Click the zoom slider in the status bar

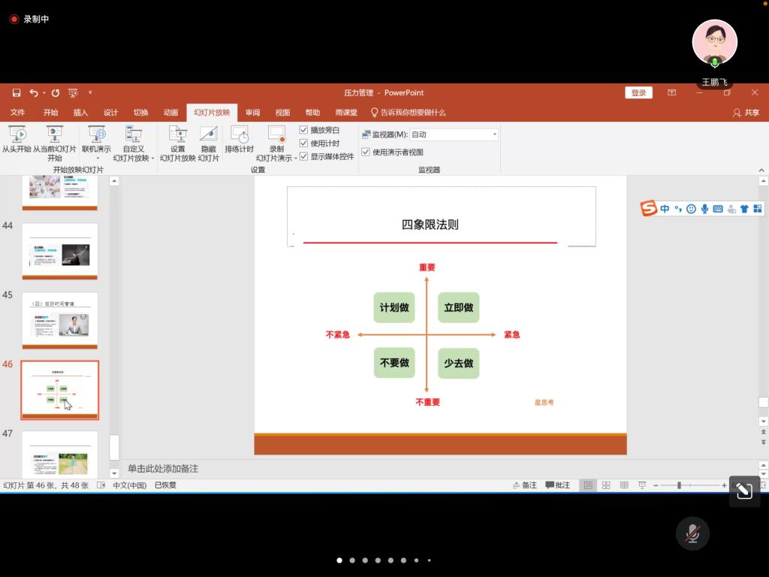click(679, 485)
